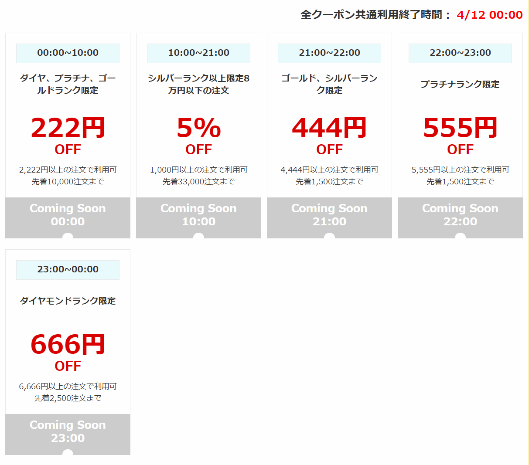Click the 555円 OFF discount amount

pyautogui.click(x=460, y=136)
